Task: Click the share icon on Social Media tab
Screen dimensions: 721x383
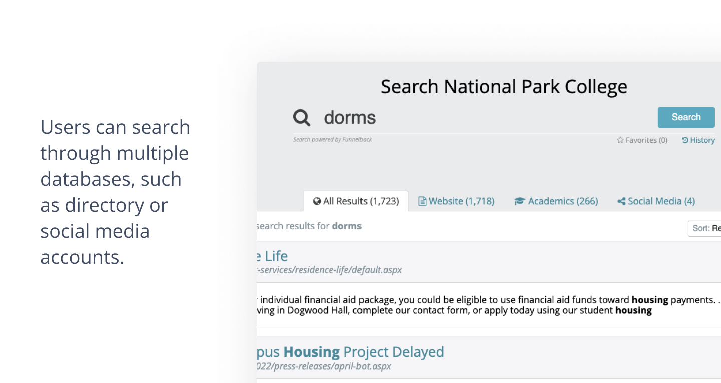Action: [x=621, y=201]
